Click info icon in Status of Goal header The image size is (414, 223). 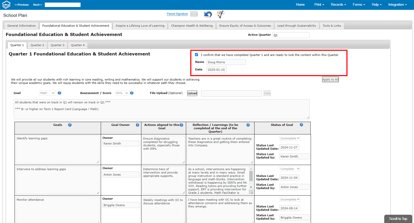[x=301, y=125]
